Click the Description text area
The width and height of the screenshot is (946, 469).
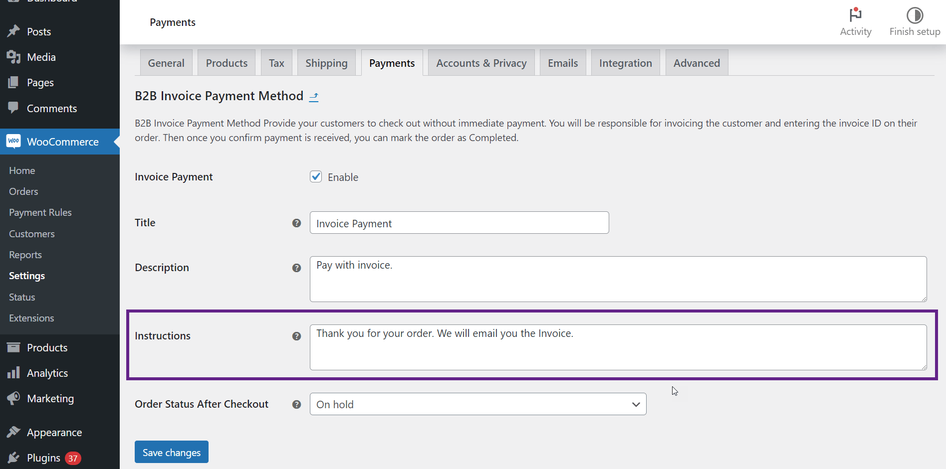[617, 279]
